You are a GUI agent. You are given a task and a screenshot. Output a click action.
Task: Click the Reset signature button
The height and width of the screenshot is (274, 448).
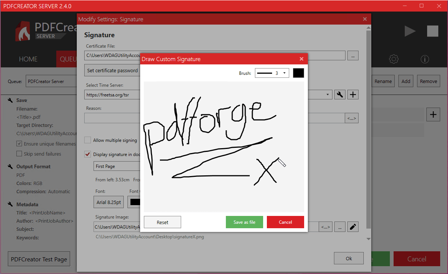[163, 222]
